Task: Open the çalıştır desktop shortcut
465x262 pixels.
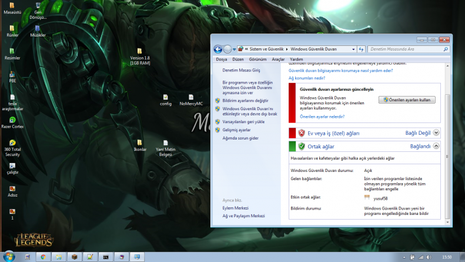Action: [12, 168]
